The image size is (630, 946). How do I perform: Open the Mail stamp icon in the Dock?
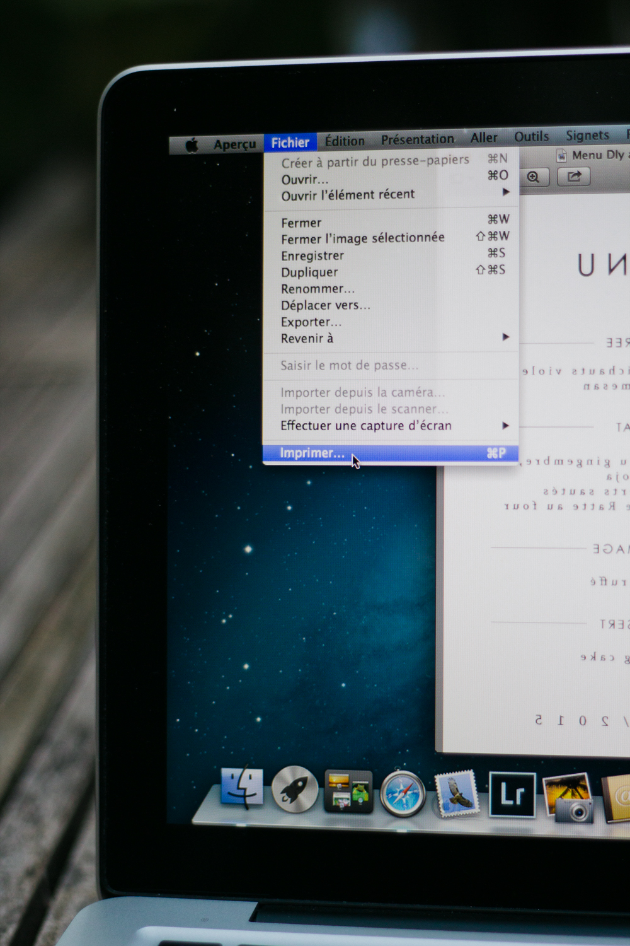[457, 795]
